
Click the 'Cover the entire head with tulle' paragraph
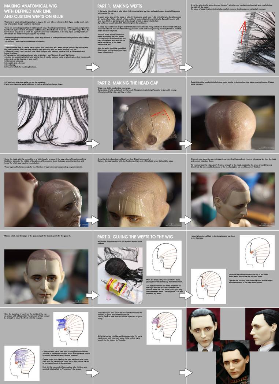coord(232,83)
